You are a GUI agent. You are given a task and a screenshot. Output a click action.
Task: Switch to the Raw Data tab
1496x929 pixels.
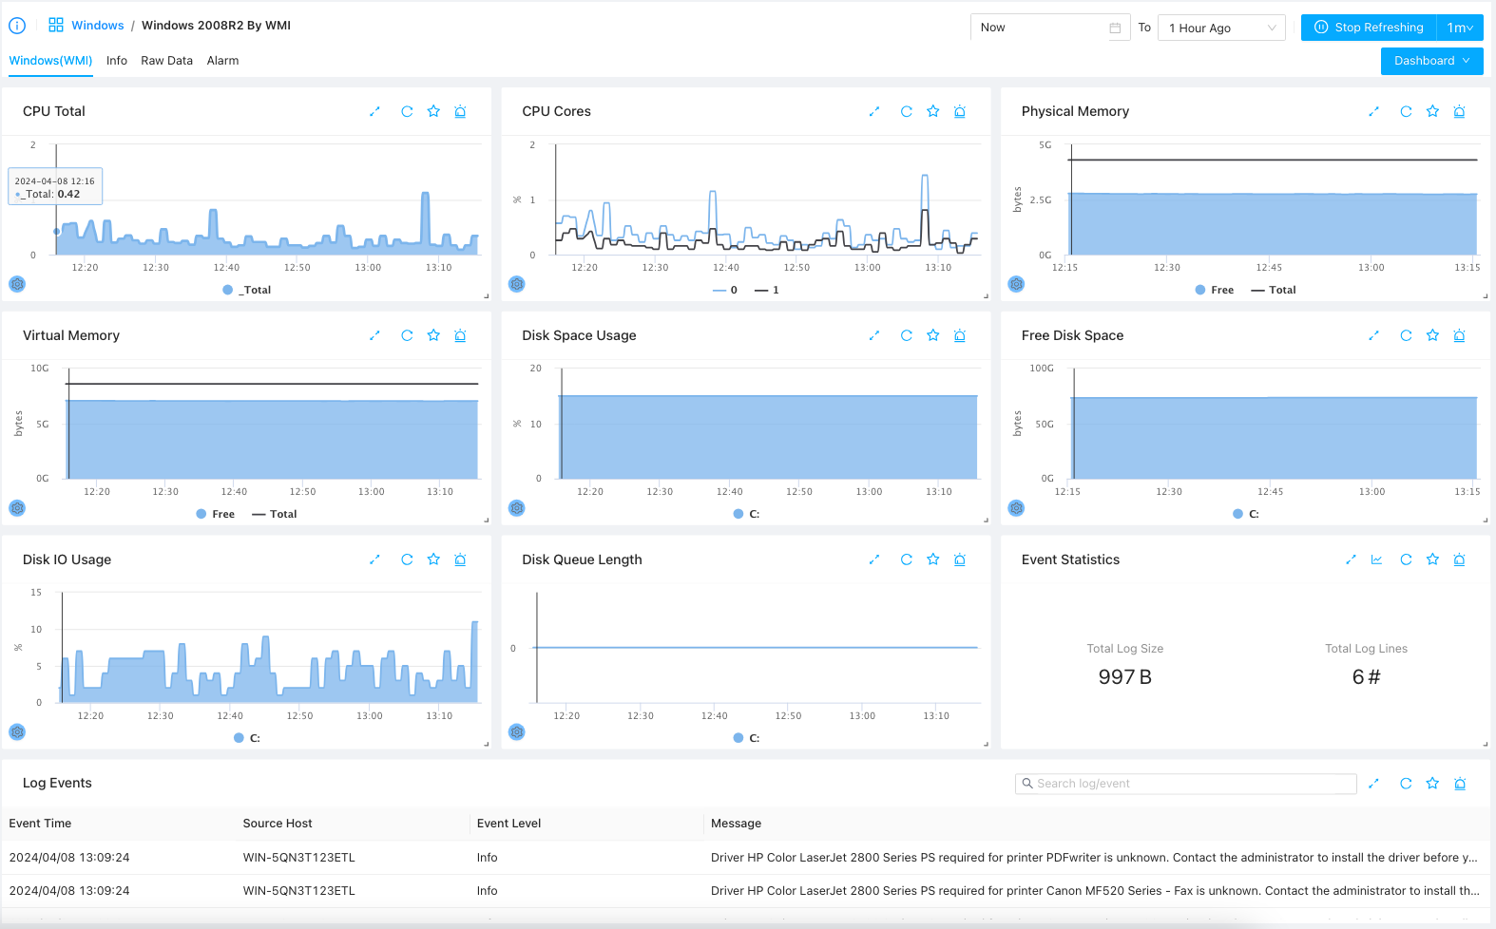click(166, 61)
